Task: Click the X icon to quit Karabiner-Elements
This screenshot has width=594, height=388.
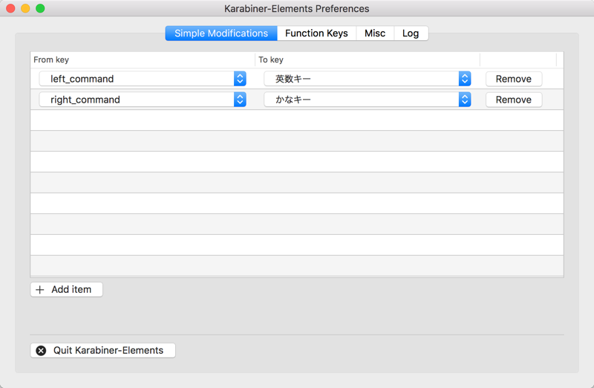Action: [41, 351]
